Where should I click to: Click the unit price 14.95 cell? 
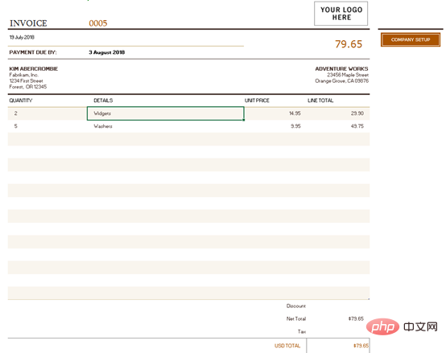click(275, 113)
